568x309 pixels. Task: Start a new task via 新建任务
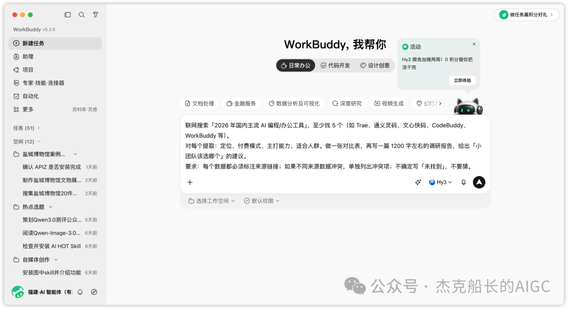pyautogui.click(x=55, y=44)
